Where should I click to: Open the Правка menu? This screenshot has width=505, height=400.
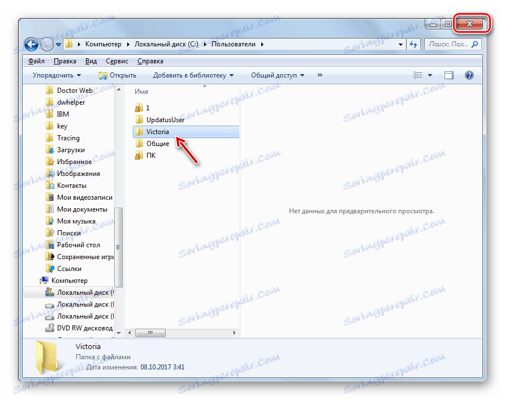tap(64, 61)
